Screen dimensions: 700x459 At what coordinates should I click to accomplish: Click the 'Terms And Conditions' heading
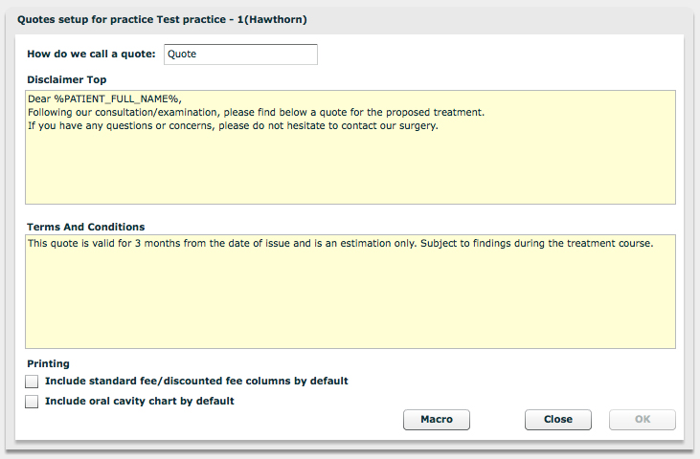click(86, 227)
